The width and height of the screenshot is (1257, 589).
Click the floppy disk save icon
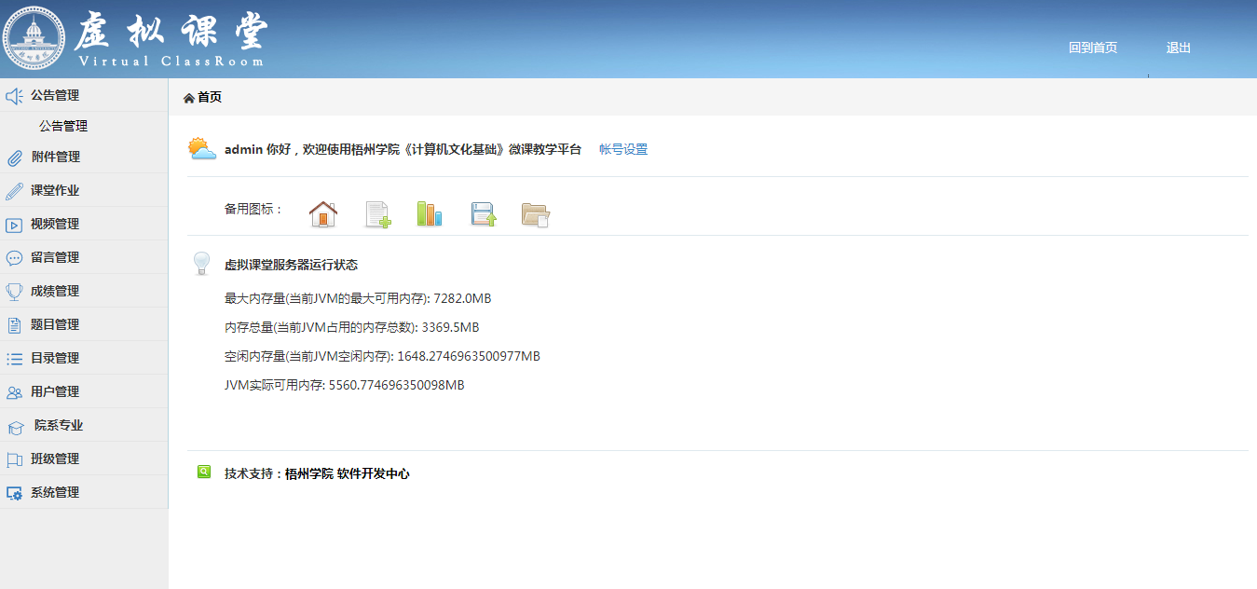(x=484, y=214)
